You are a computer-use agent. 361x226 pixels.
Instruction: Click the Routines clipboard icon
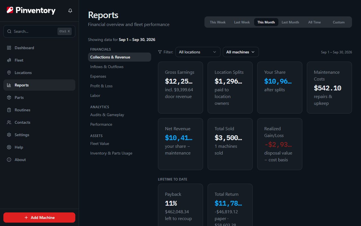(x=9, y=110)
